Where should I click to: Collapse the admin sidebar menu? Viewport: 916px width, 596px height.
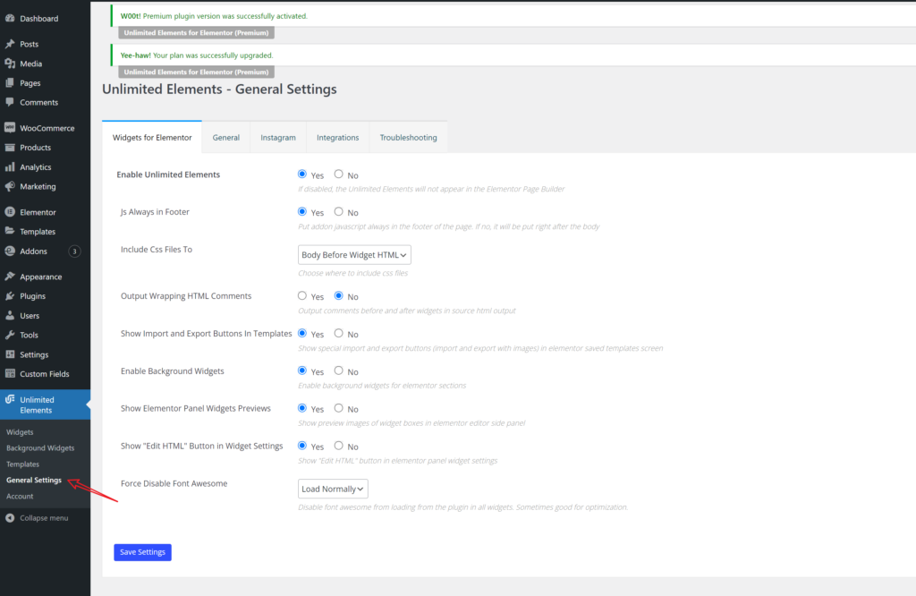click(x=45, y=518)
